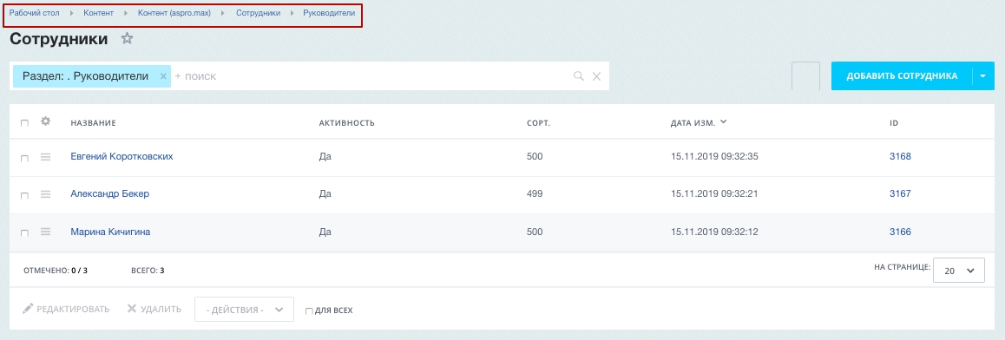The height and width of the screenshot is (340, 1005).
Task: Open the На странице 20 dropdown
Action: click(x=958, y=271)
